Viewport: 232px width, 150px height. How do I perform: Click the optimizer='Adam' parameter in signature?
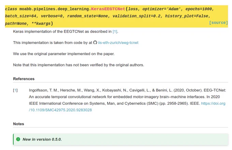click(162, 9)
